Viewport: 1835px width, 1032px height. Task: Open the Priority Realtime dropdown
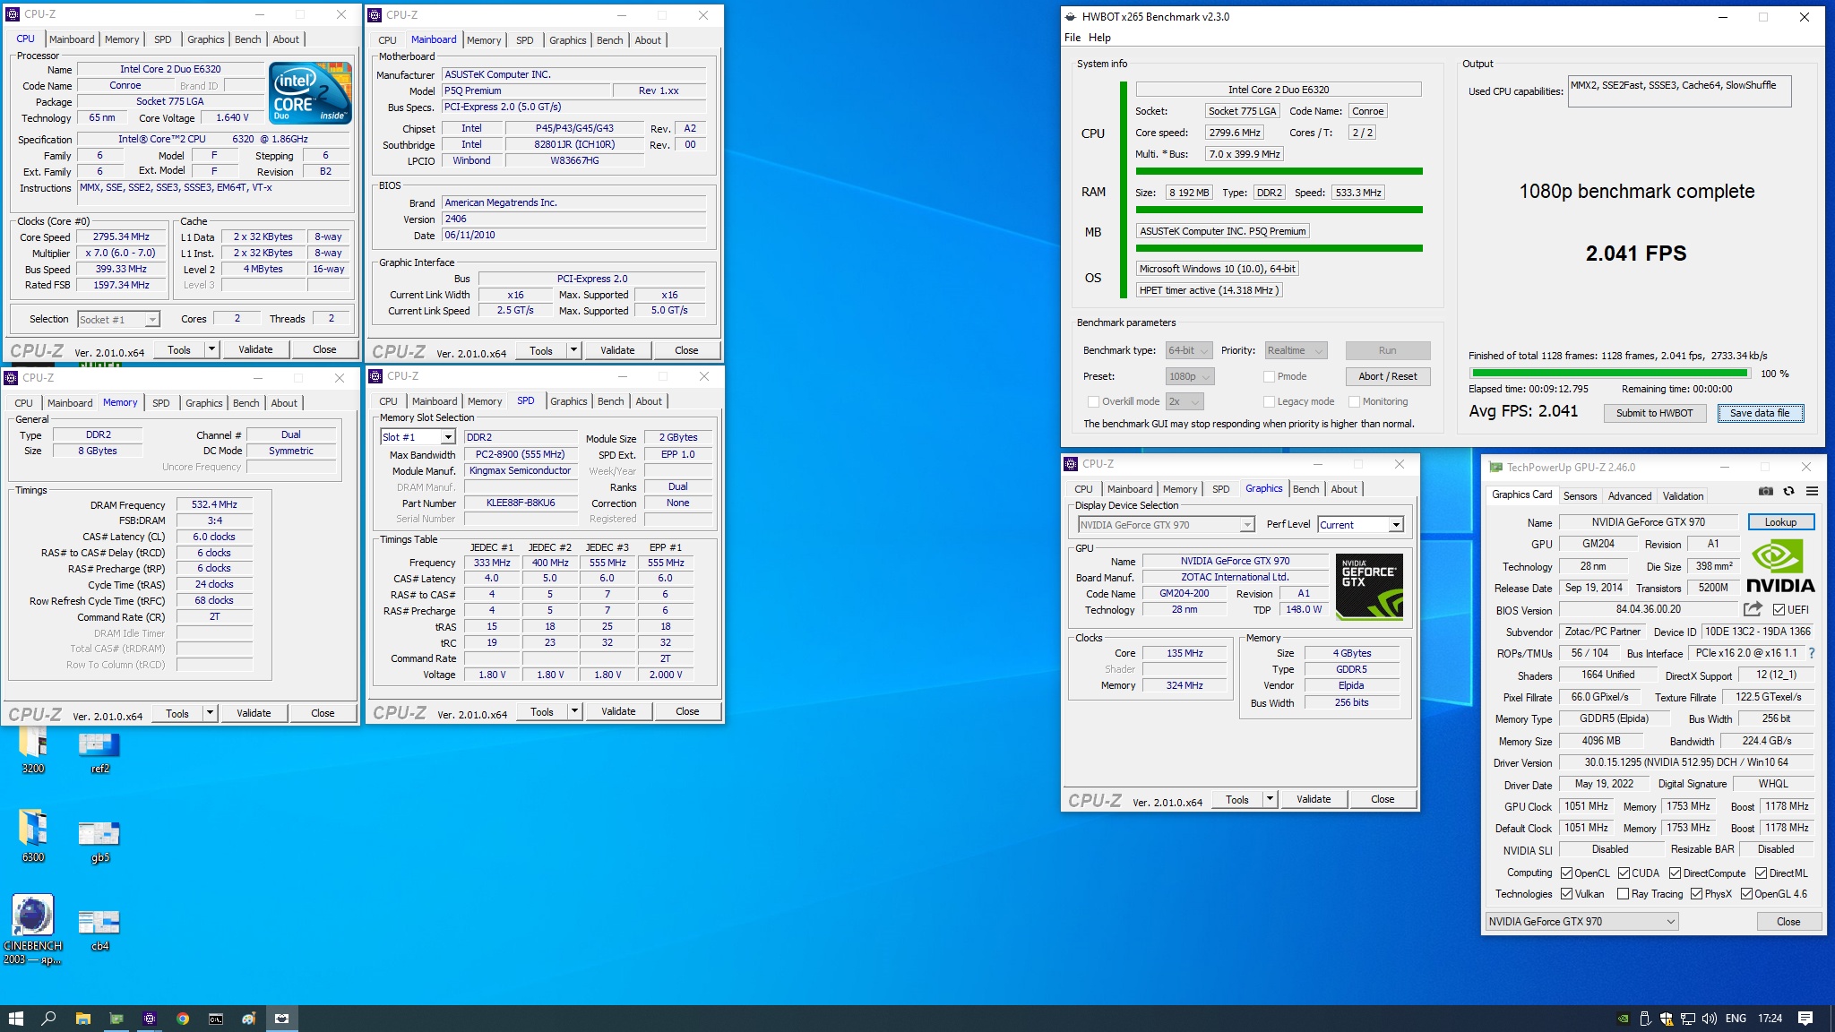click(x=1296, y=350)
